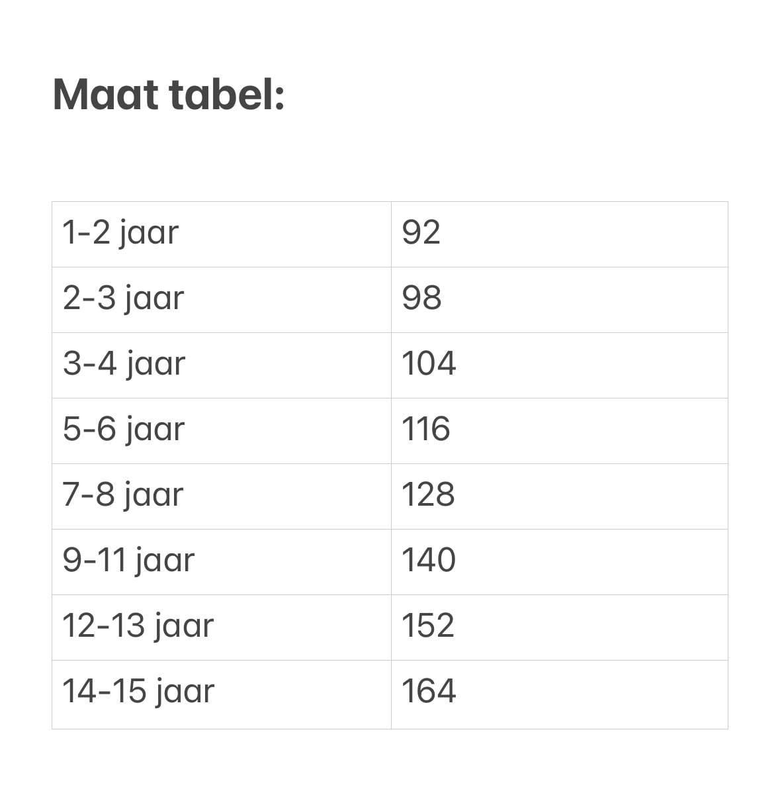Click the word 'tabel:' in the heading
Viewport: 780px width, 791px height.
227,95
